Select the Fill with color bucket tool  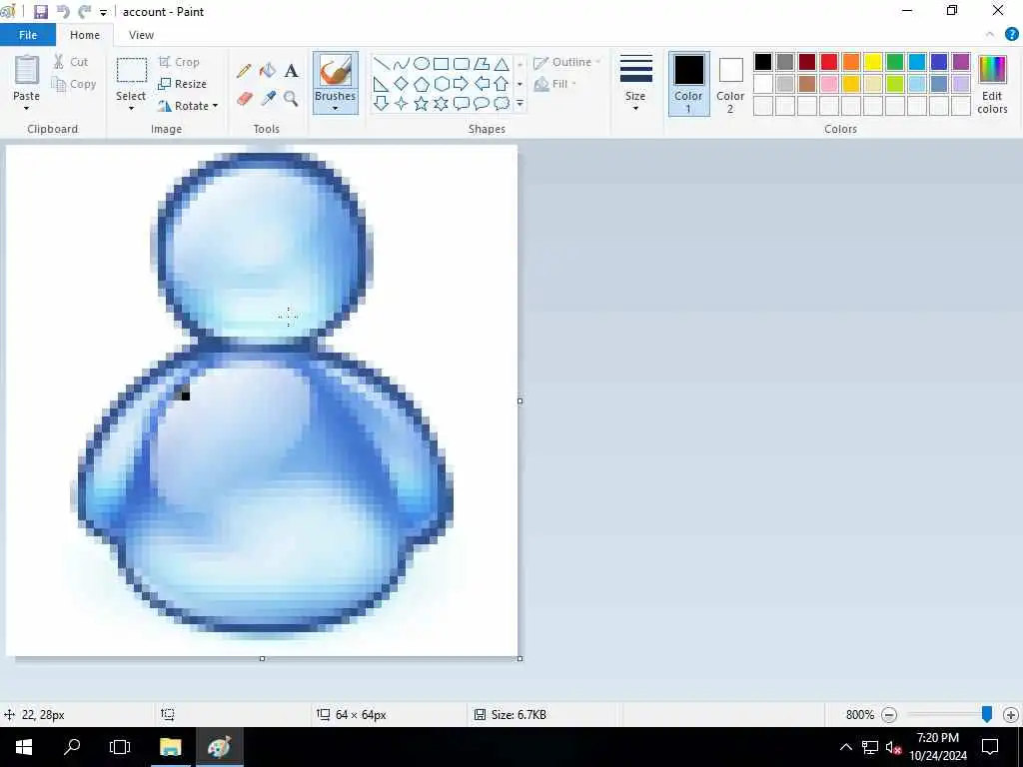[x=268, y=71]
